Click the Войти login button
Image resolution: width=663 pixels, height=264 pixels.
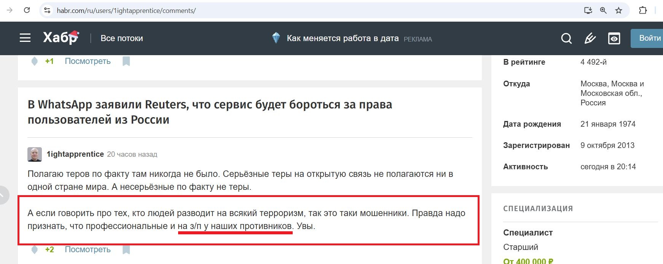click(647, 38)
